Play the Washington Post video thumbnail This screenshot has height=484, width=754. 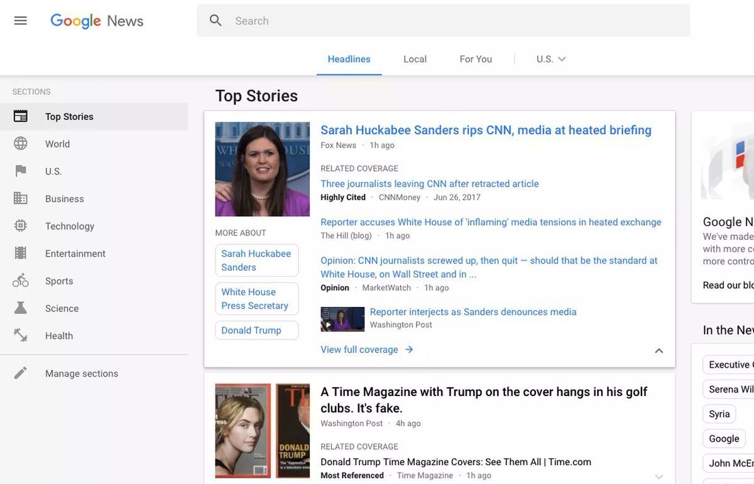click(x=342, y=319)
